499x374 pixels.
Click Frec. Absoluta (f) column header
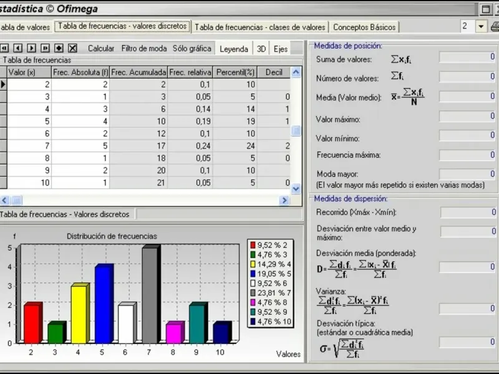point(80,72)
